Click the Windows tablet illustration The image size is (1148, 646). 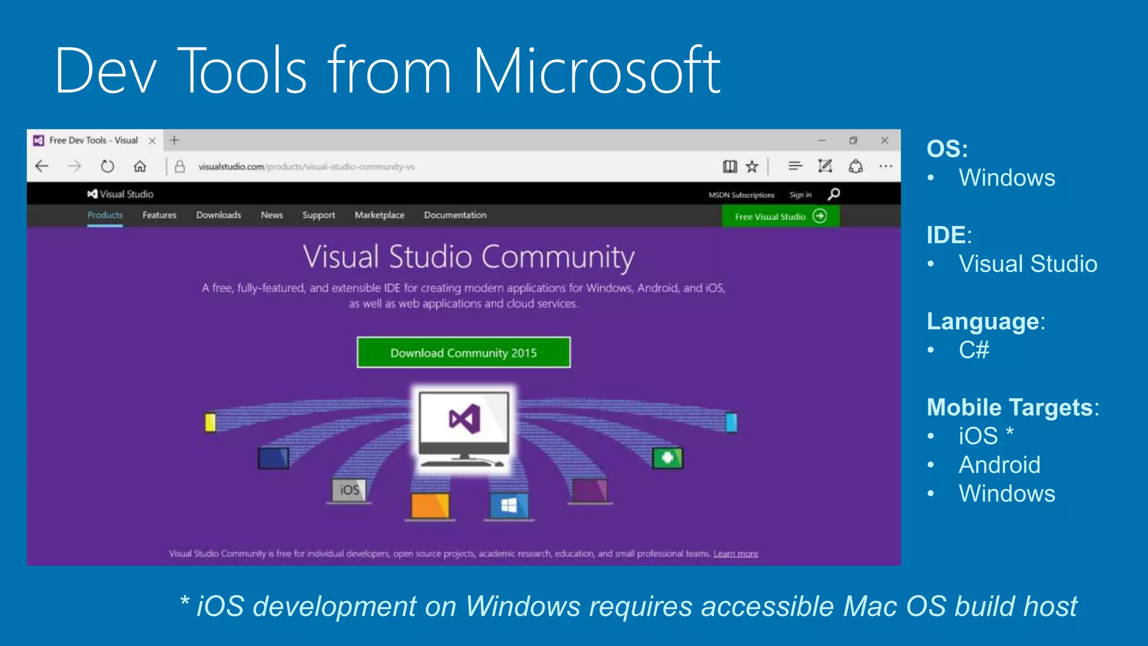509,506
